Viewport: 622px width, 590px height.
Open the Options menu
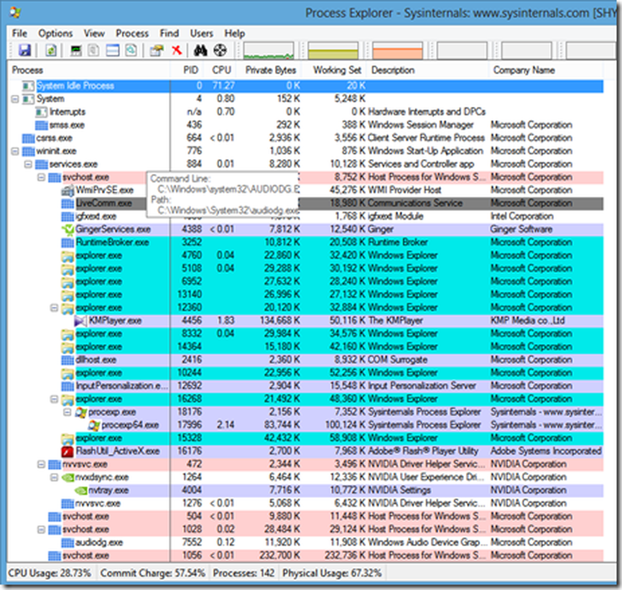point(55,33)
